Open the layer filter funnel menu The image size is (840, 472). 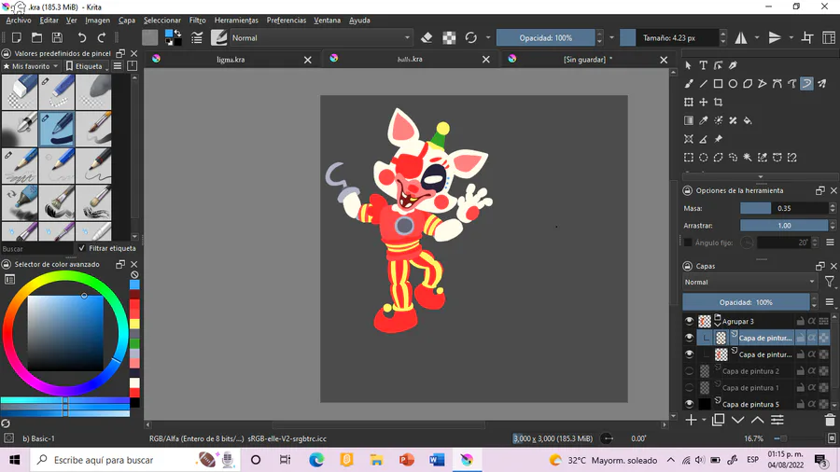click(x=830, y=282)
